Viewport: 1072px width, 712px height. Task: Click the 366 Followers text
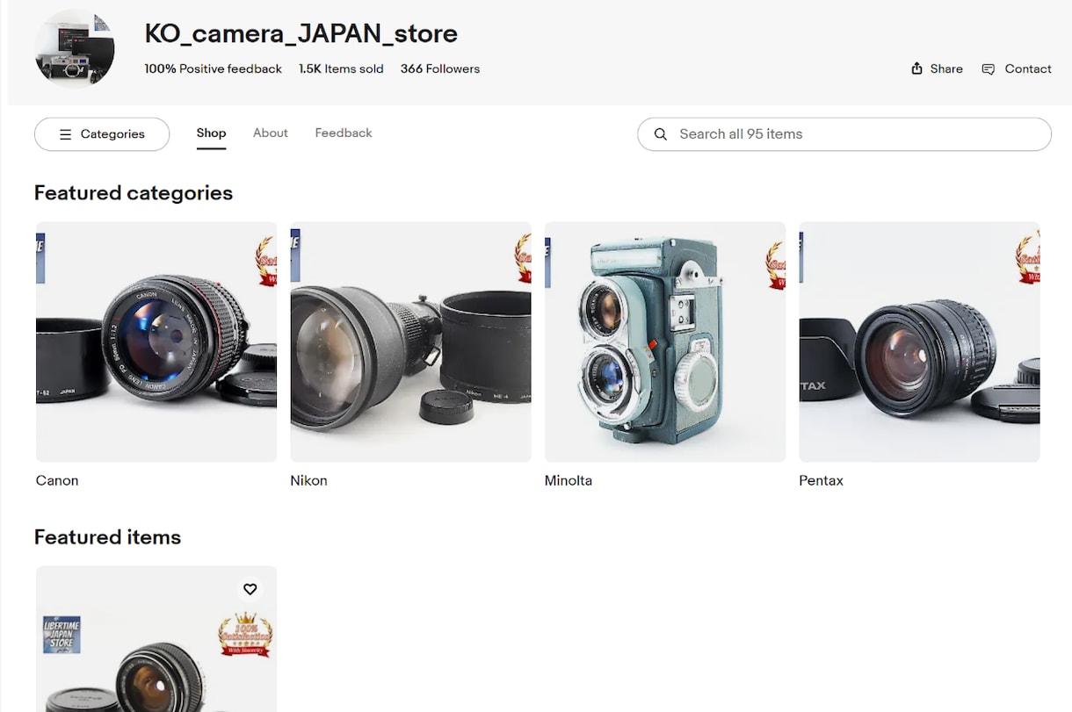pos(440,68)
